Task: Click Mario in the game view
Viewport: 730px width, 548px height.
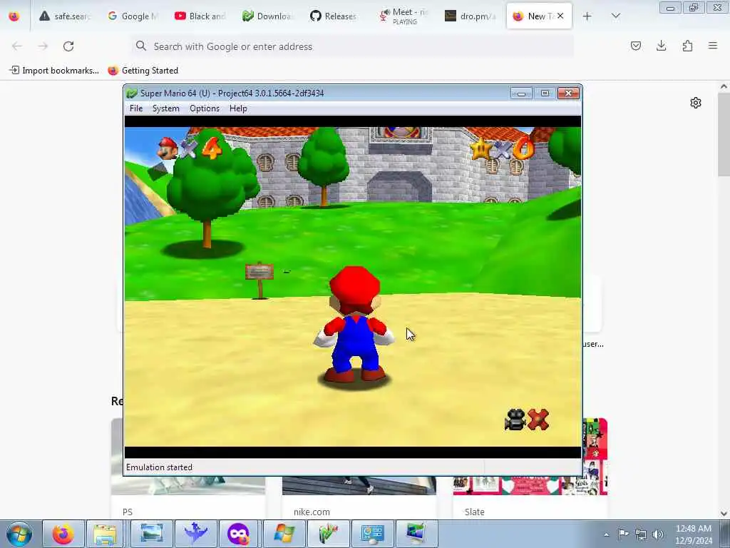Action: tap(355, 325)
